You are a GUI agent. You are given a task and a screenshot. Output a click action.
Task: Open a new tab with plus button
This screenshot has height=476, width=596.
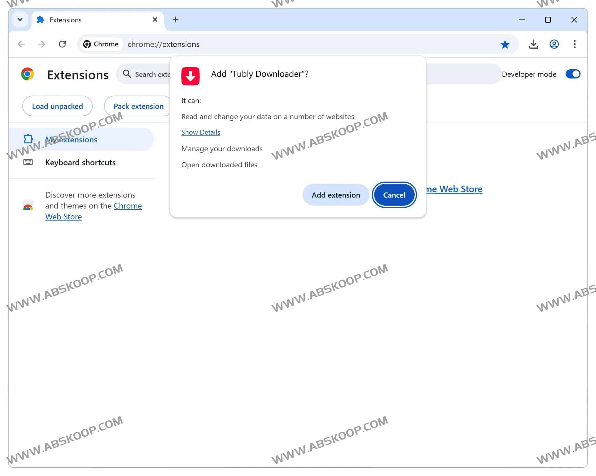point(176,19)
